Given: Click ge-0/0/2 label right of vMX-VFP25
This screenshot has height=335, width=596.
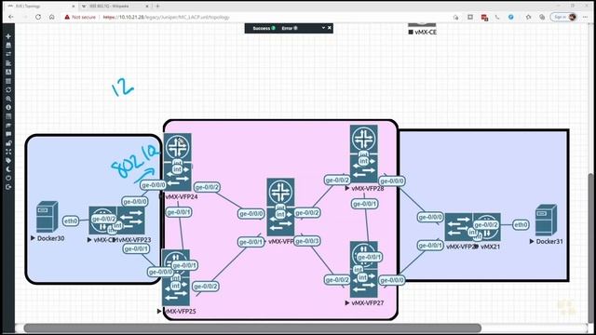Looking at the screenshot, I should pos(206,286).
